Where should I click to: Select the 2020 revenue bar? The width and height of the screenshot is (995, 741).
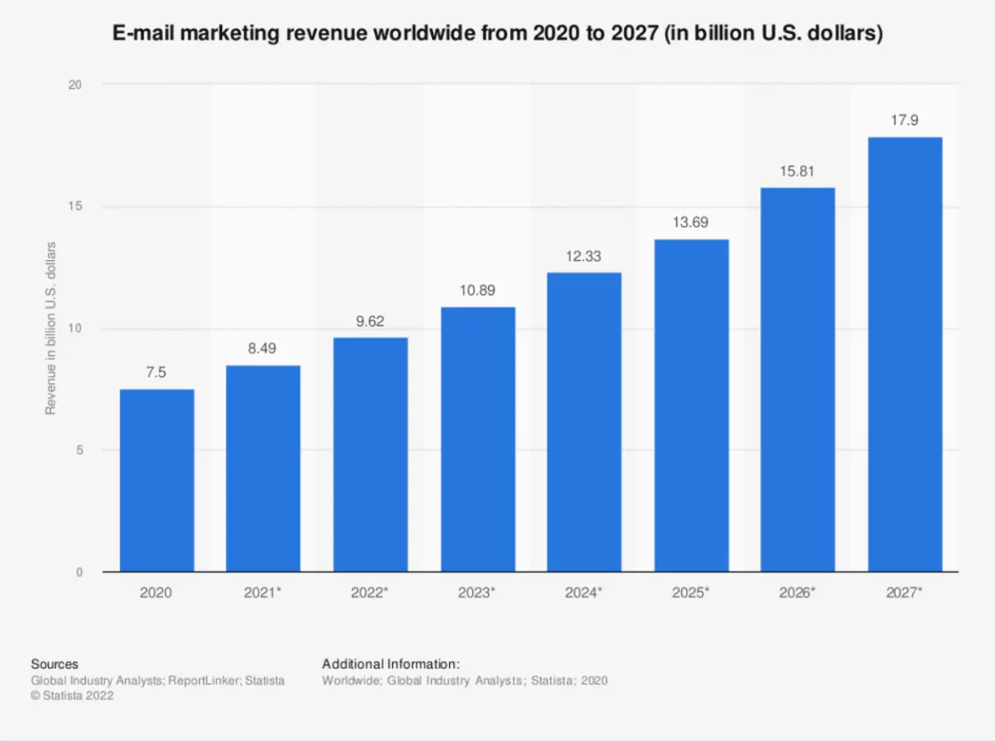[156, 480]
